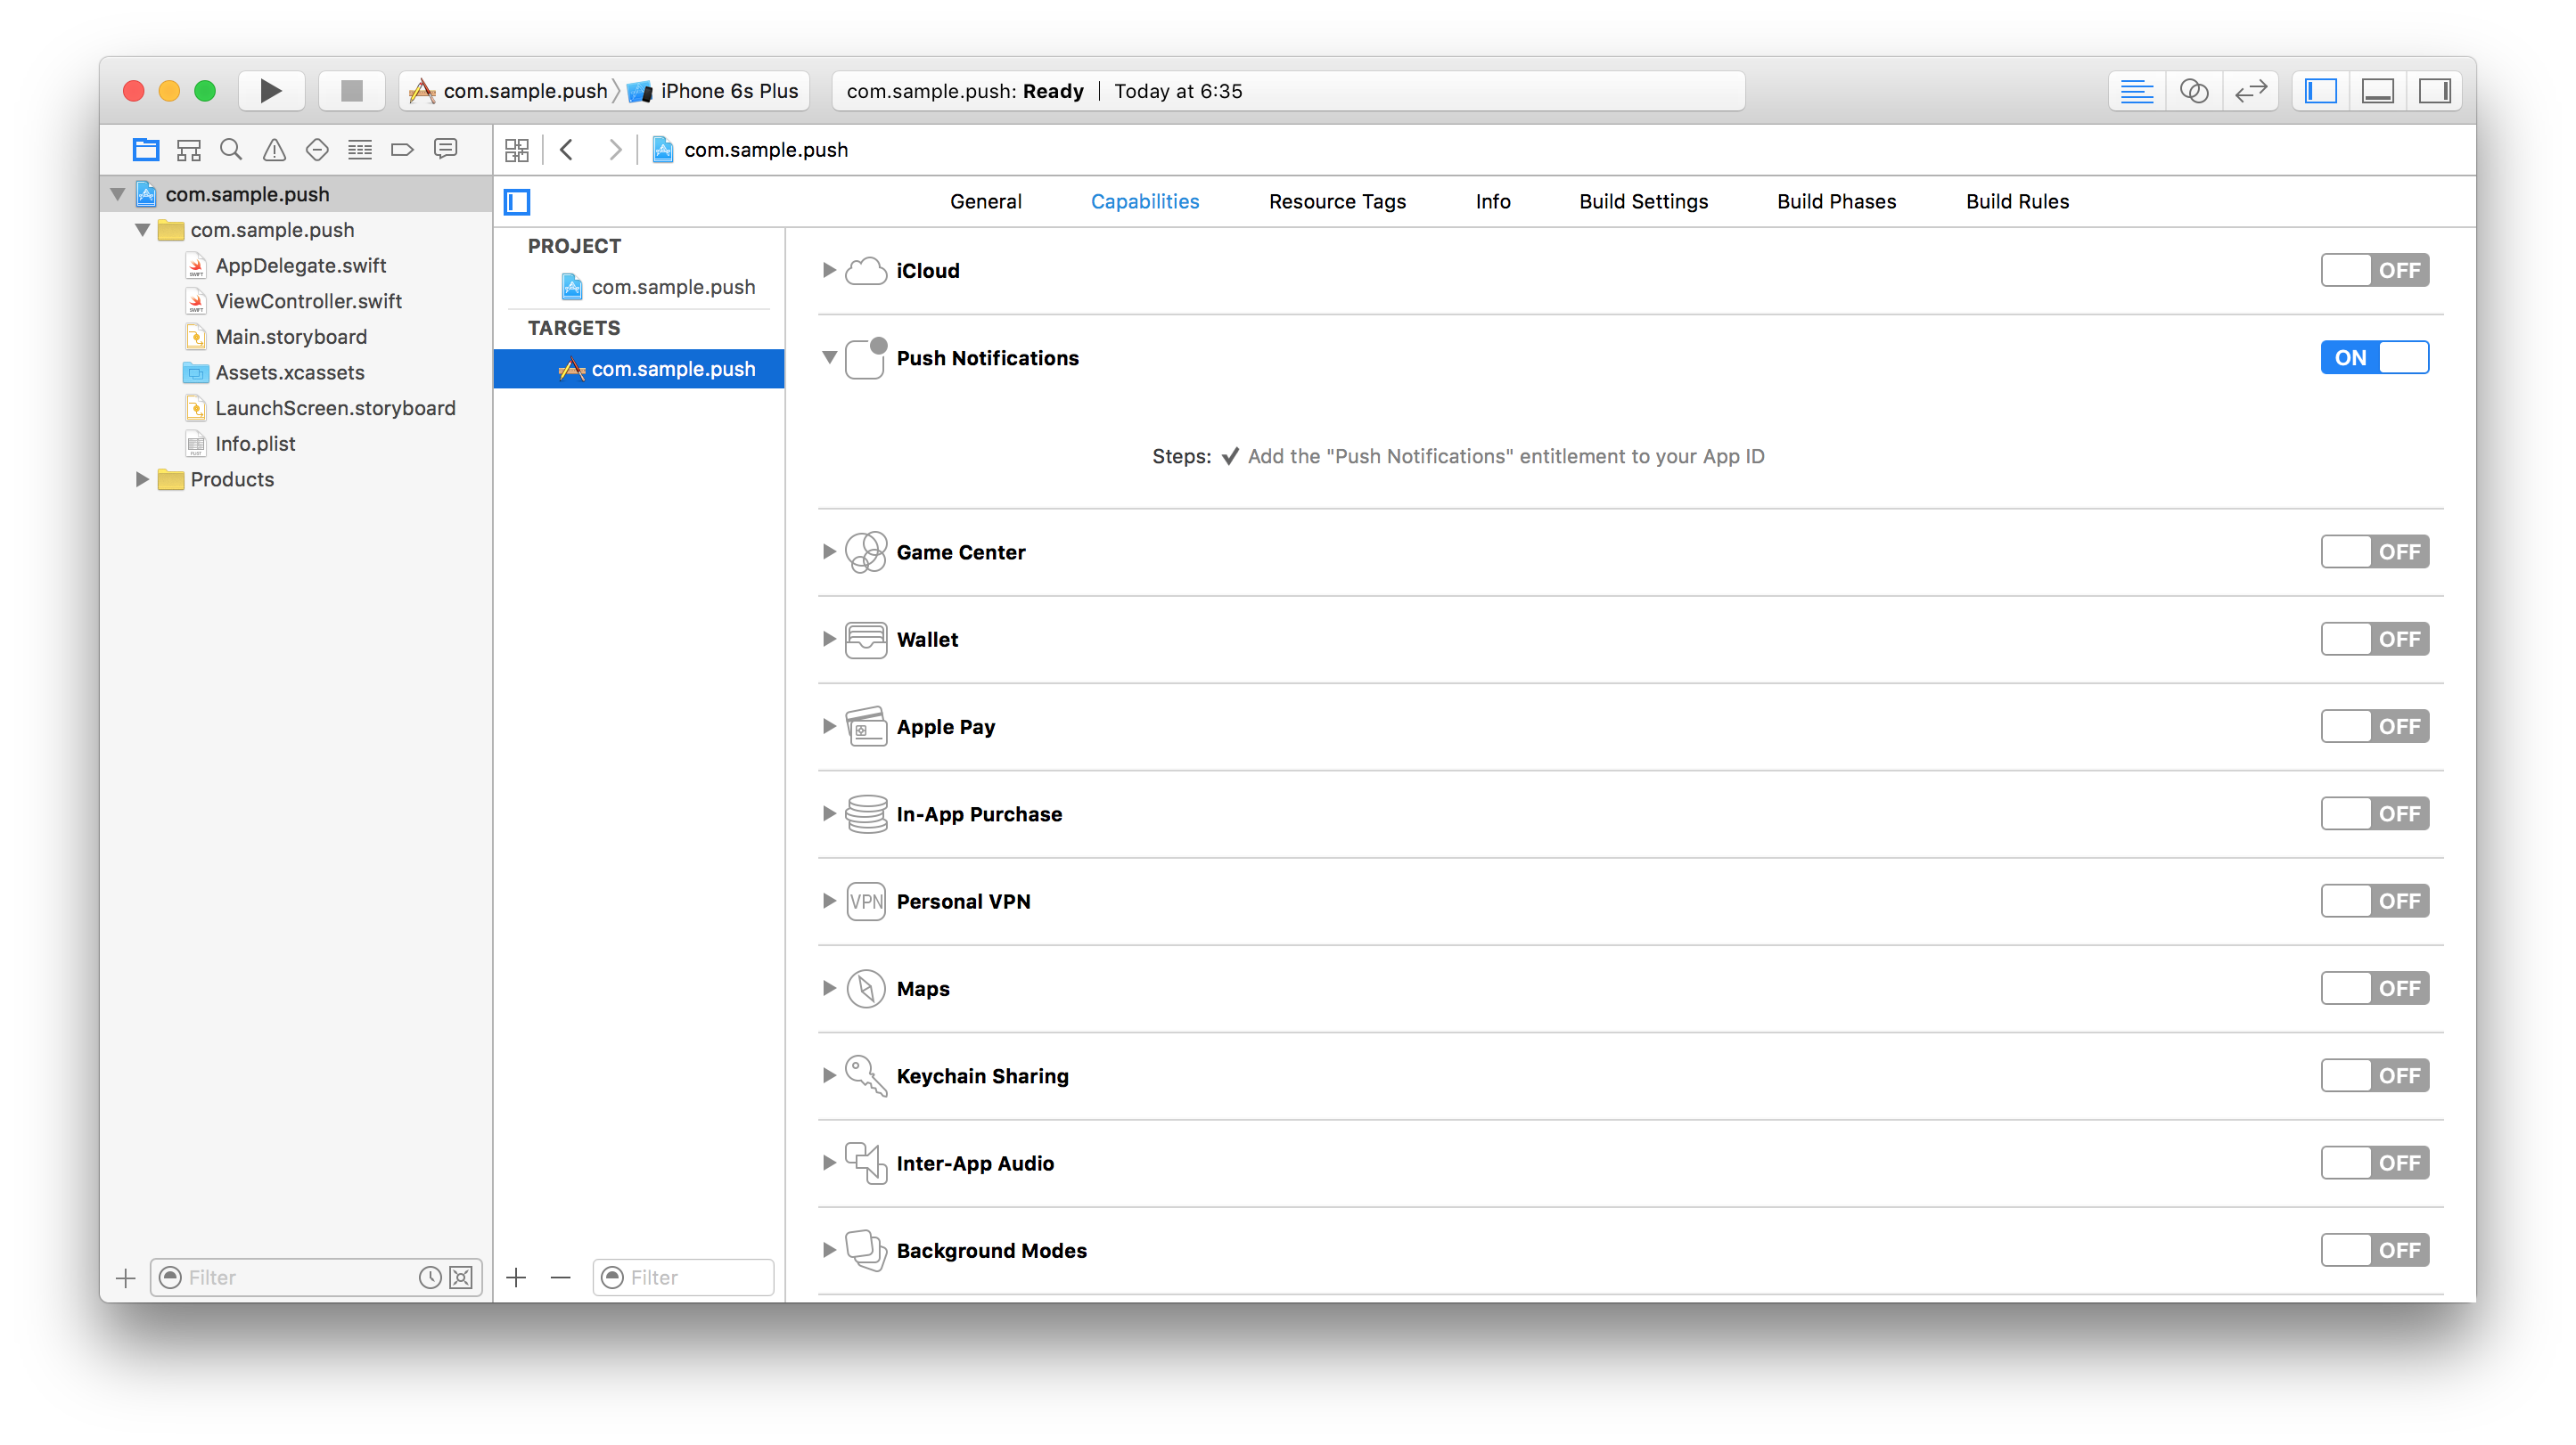Select AppDelegate.swift in navigator
Viewport: 2576px width, 1445px height.
tap(300, 265)
